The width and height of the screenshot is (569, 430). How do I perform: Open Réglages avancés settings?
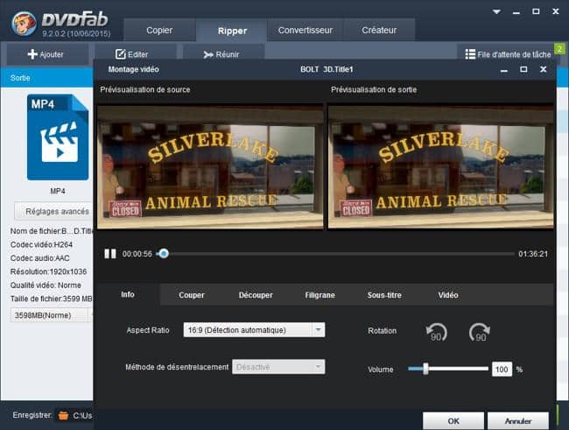click(x=56, y=211)
